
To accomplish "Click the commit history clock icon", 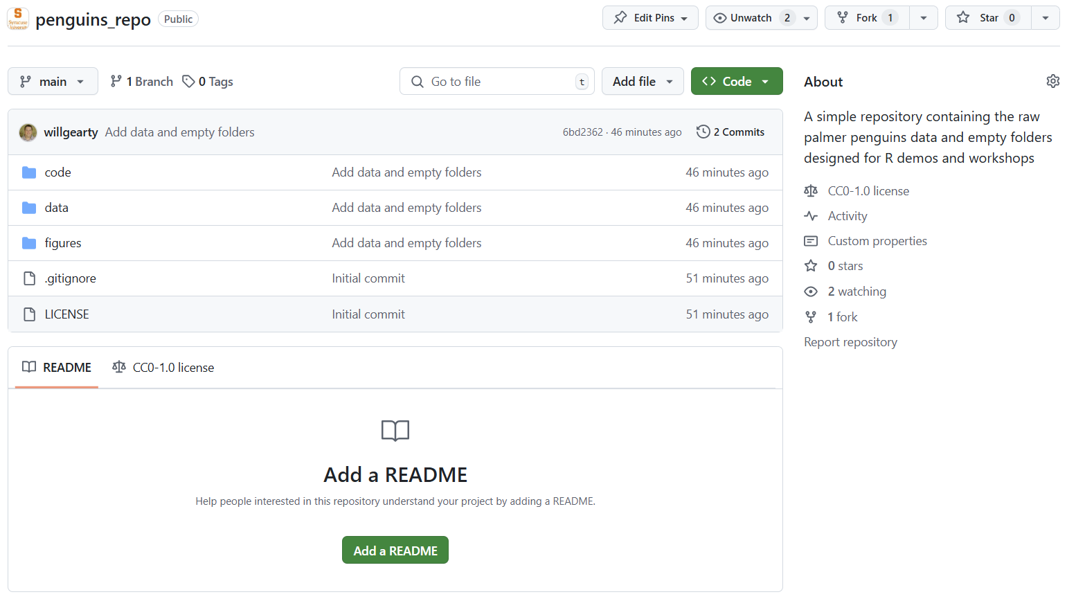I will [x=703, y=132].
